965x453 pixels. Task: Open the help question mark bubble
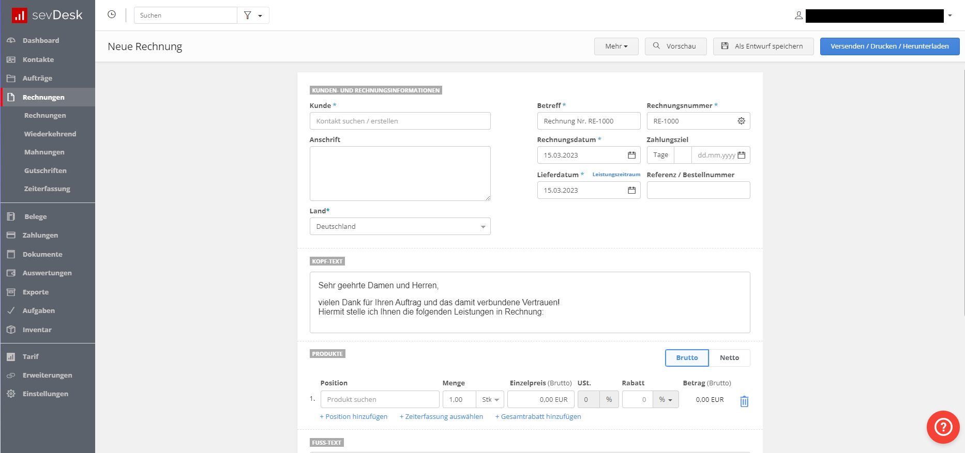(943, 427)
